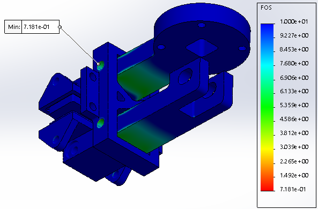318x209 pixels.
Task: Select the 7.680e+00 legend label
Action: [x=294, y=63]
